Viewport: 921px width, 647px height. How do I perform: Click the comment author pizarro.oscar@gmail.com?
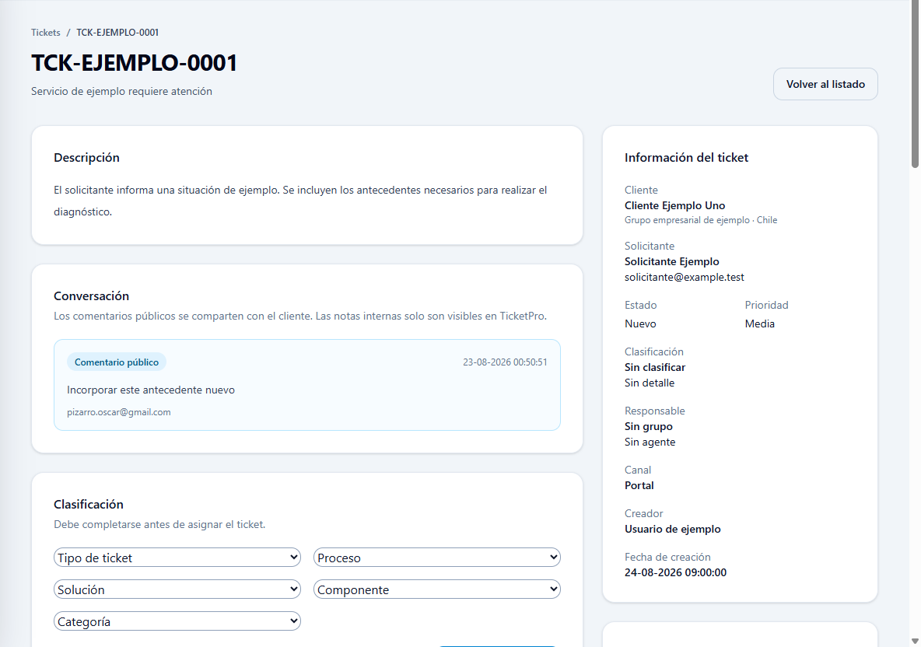119,412
